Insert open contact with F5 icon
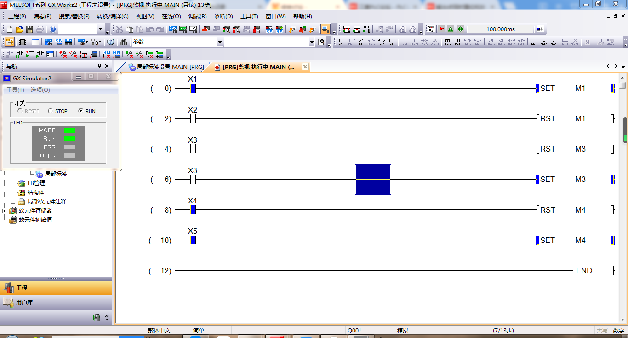 341,42
